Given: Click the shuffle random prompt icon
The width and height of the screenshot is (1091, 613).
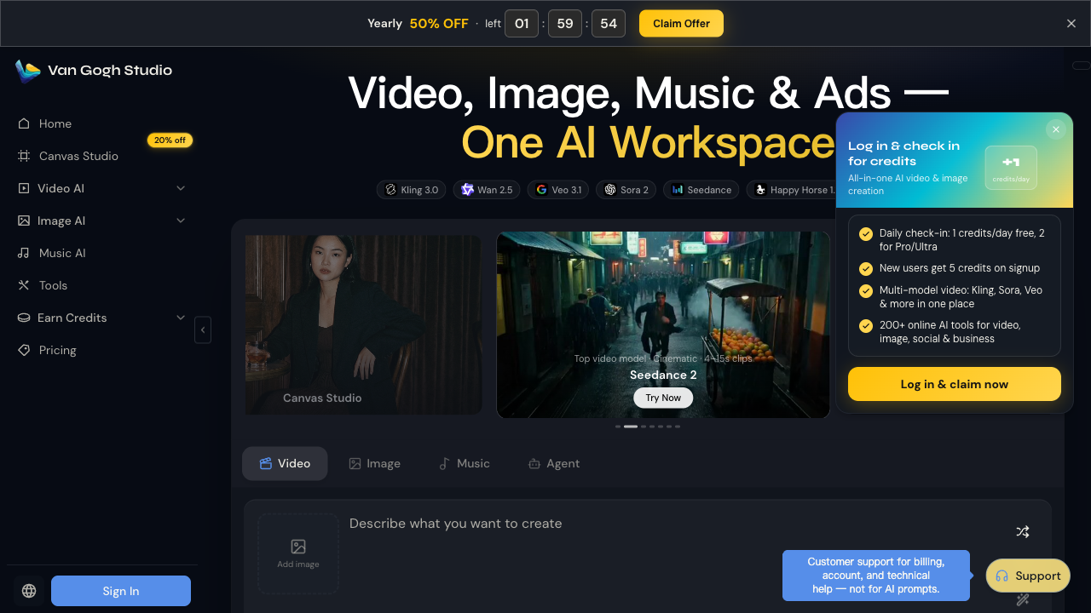Looking at the screenshot, I should (1023, 531).
